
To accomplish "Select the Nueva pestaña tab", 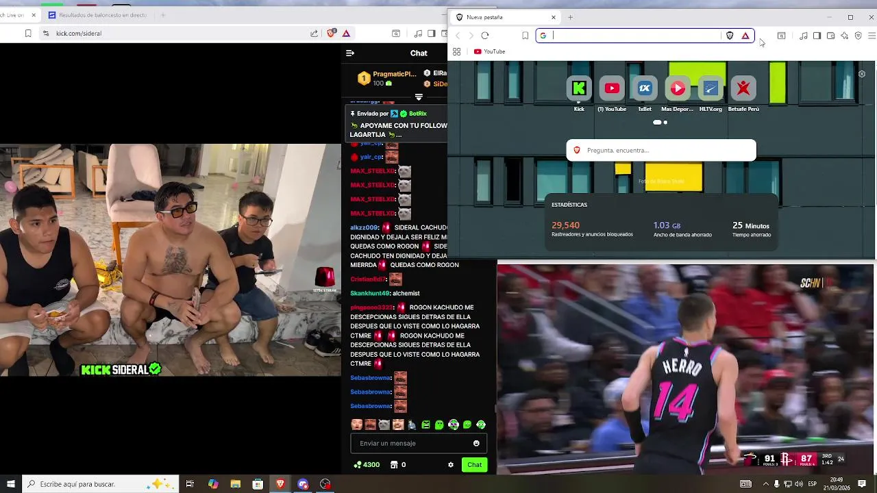I will [505, 17].
